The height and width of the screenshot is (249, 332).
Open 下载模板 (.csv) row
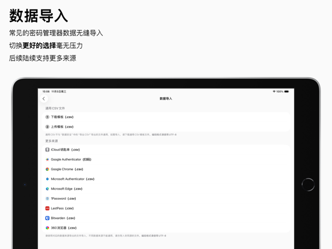click(166, 117)
